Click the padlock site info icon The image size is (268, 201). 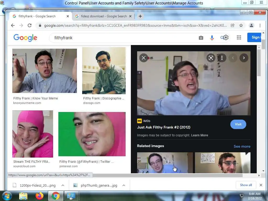40,25
